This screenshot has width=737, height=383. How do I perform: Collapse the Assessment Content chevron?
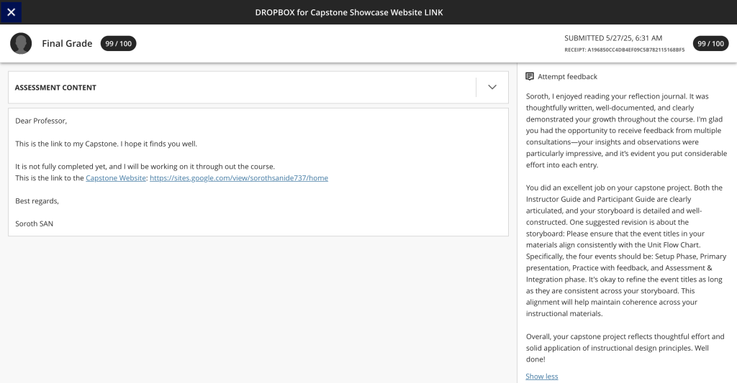(492, 87)
